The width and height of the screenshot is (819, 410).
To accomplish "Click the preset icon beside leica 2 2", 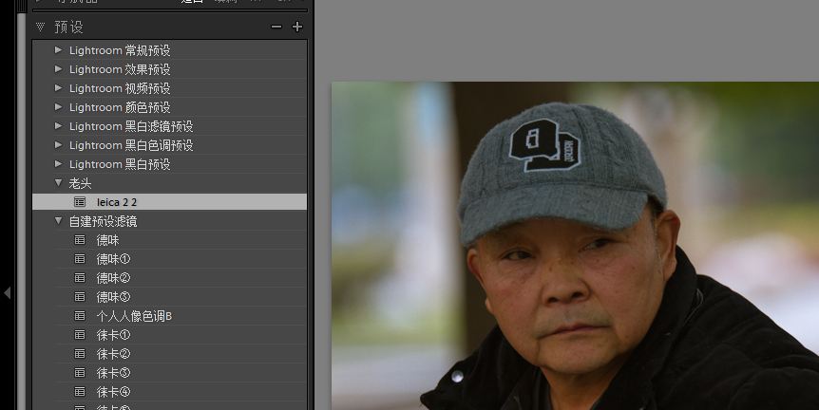I will click(x=80, y=202).
